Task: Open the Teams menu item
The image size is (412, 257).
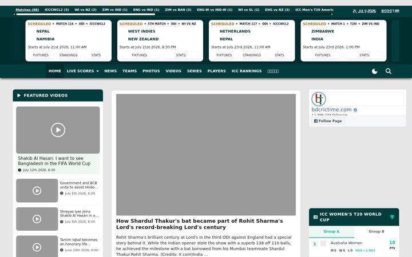Action: [129, 71]
